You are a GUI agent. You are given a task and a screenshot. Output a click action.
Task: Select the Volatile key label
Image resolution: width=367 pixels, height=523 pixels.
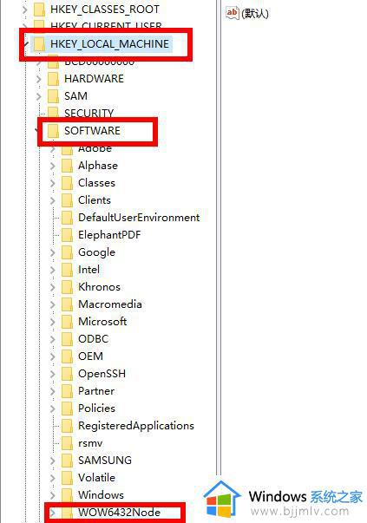96,478
